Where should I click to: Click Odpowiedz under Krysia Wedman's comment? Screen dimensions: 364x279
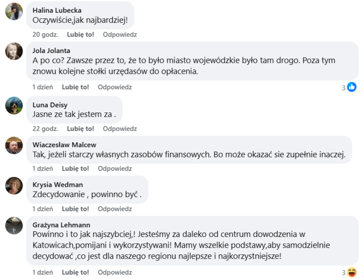115,209
